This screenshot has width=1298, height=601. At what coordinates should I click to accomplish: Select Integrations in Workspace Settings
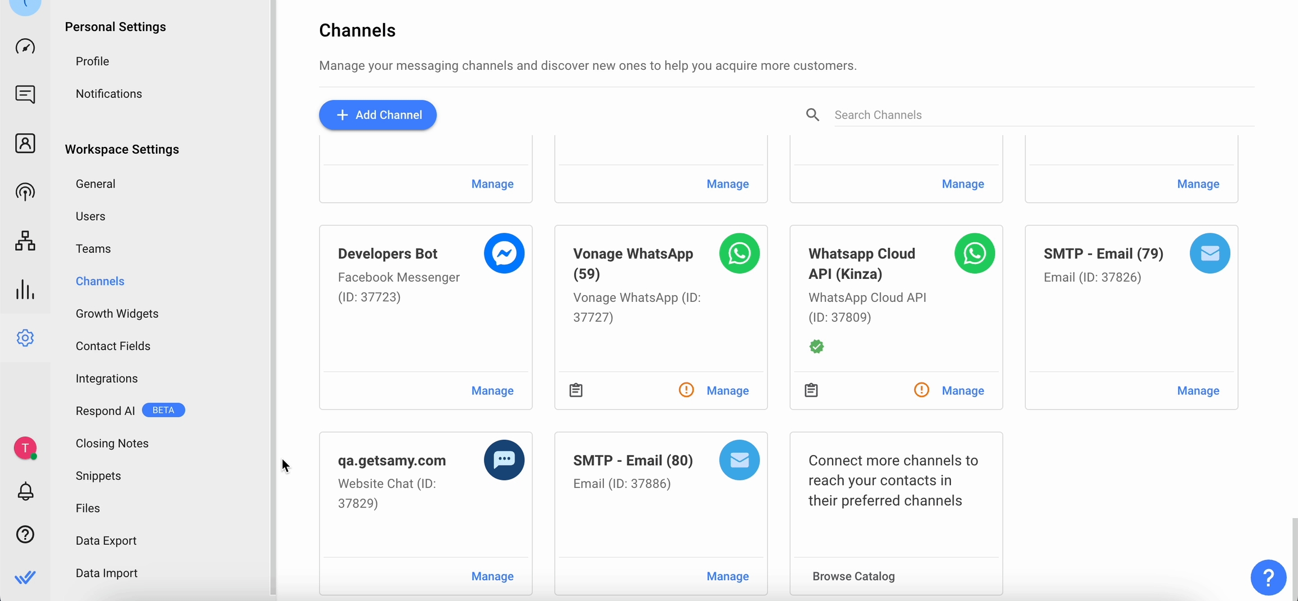106,379
